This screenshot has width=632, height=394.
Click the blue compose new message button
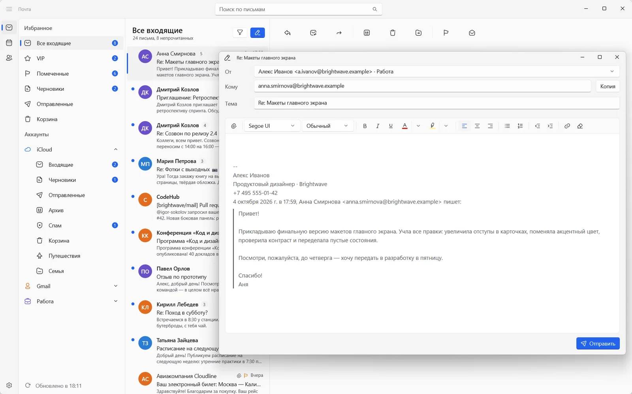point(258,33)
